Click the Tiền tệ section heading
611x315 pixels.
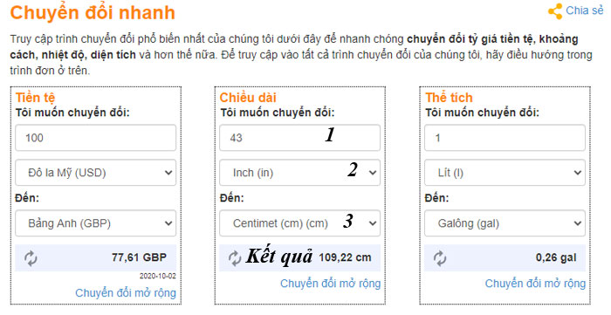[35, 98]
